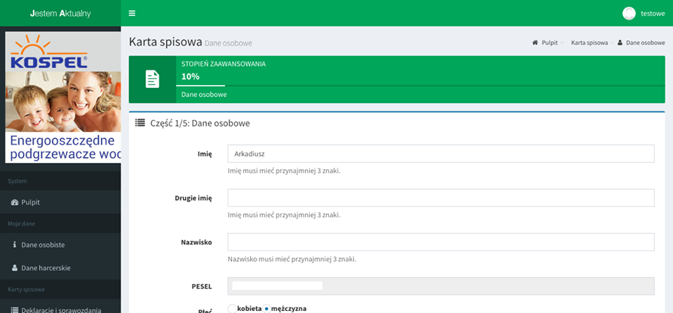
Task: Click the testowe user avatar
Action: pos(629,13)
